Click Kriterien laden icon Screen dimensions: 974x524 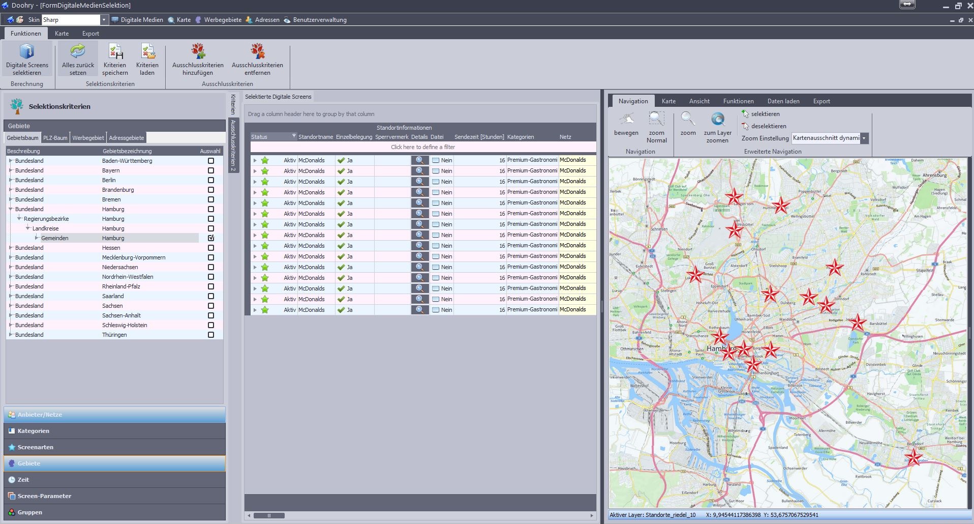(147, 51)
